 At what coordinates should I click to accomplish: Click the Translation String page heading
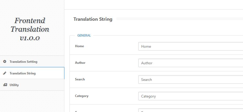click(x=93, y=19)
